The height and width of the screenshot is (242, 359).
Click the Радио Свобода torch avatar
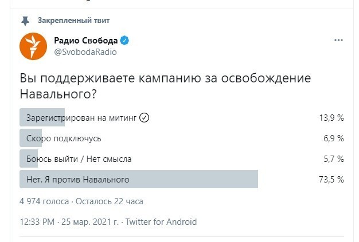(x=33, y=46)
